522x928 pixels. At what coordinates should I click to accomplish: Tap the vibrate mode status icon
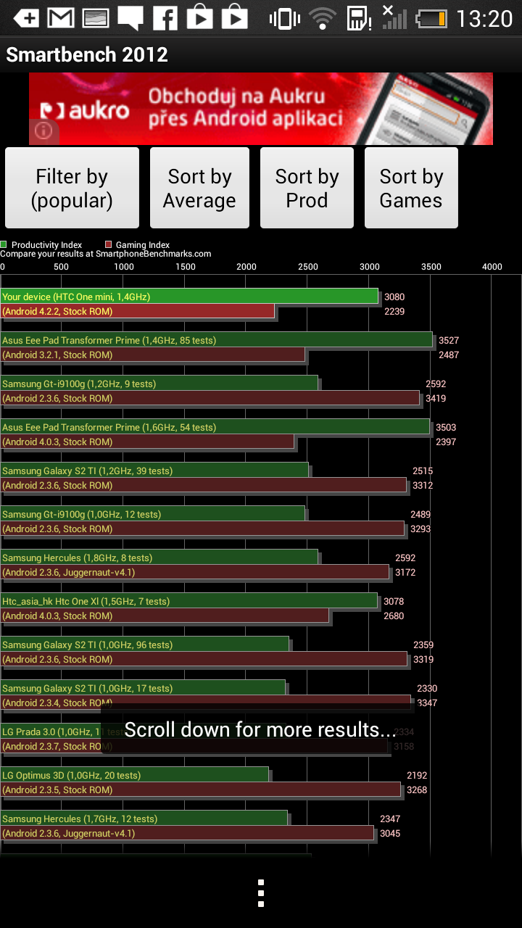[284, 18]
